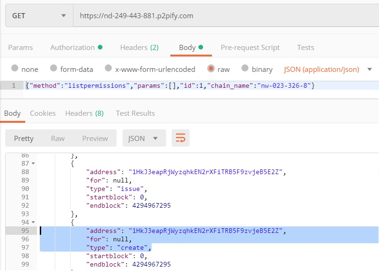The image size is (379, 274).
Task: Click inside the request body editor line
Action: (x=201, y=85)
